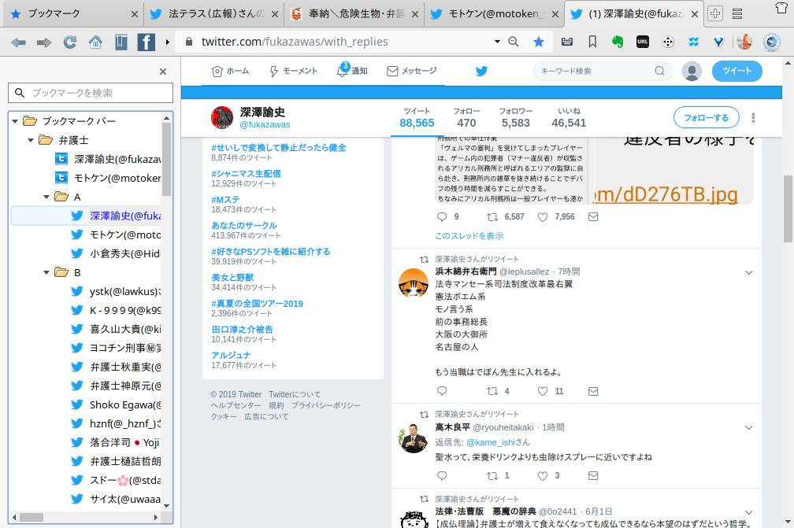
Task: Switch to the 法テラス(広報) tab
Action: coord(213,13)
